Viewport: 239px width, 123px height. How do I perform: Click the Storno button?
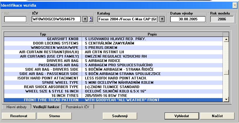pyautogui.click(x=53, y=116)
